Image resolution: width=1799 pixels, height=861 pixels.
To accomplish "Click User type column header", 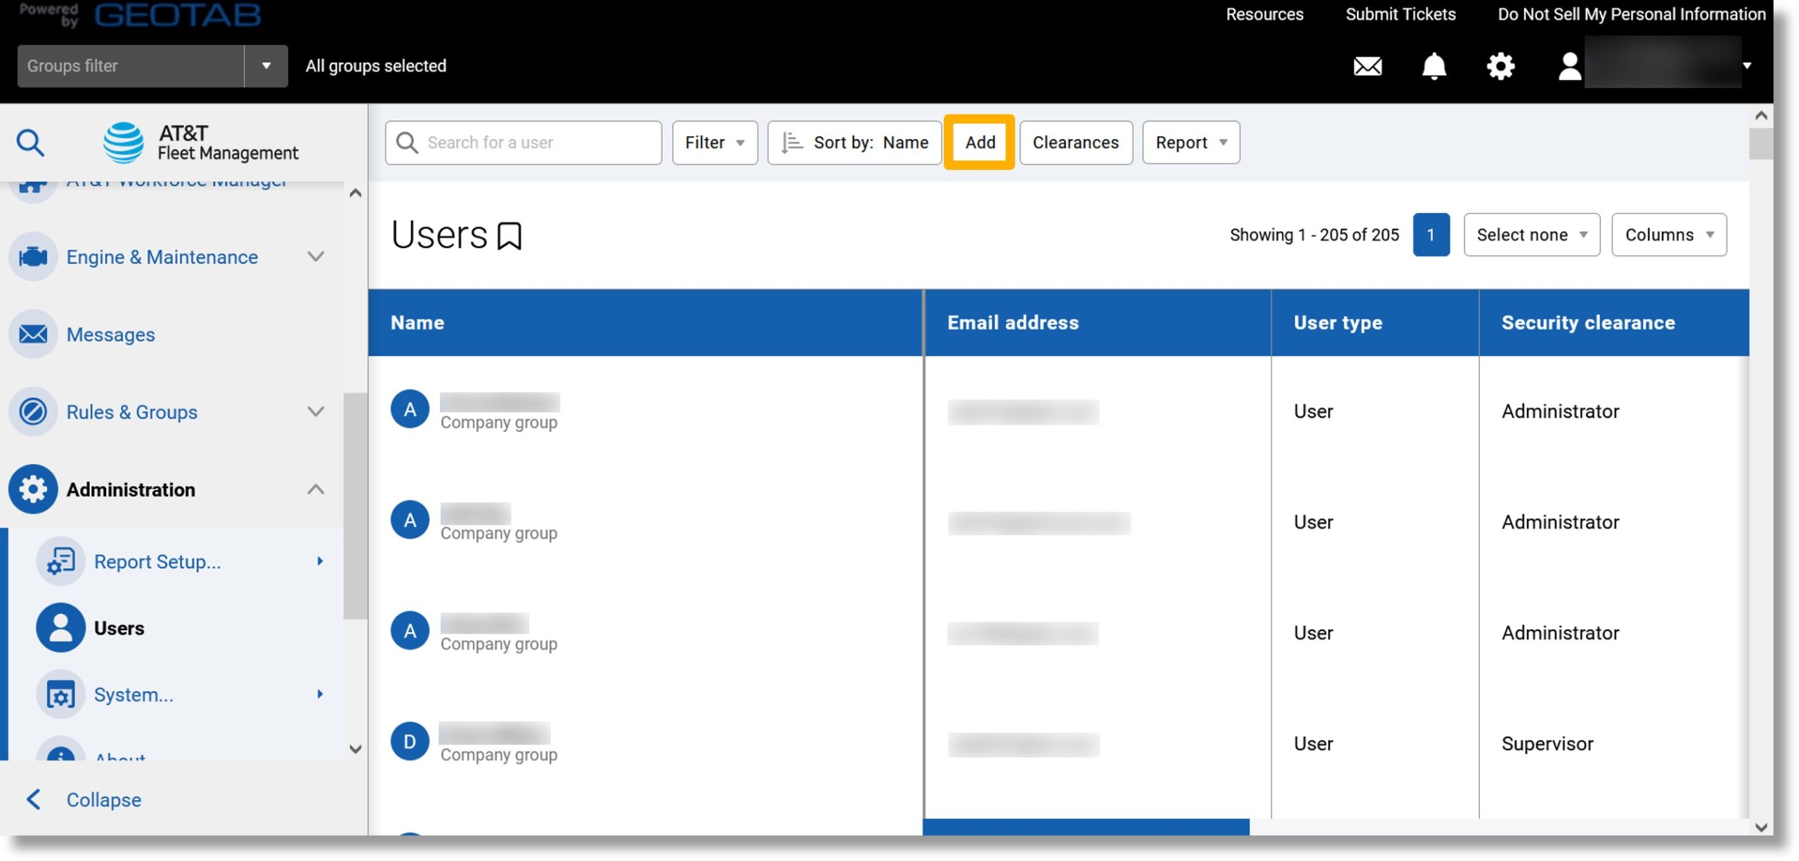I will (1338, 322).
